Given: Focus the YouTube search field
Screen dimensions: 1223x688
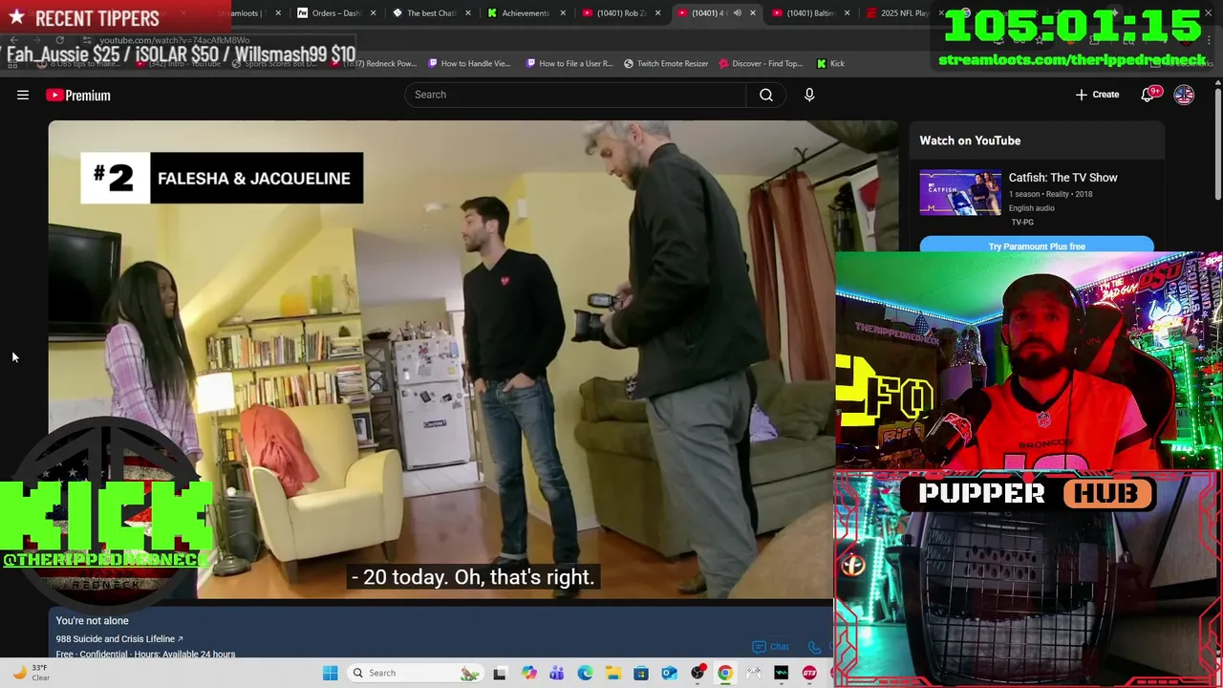Looking at the screenshot, I should (x=575, y=95).
